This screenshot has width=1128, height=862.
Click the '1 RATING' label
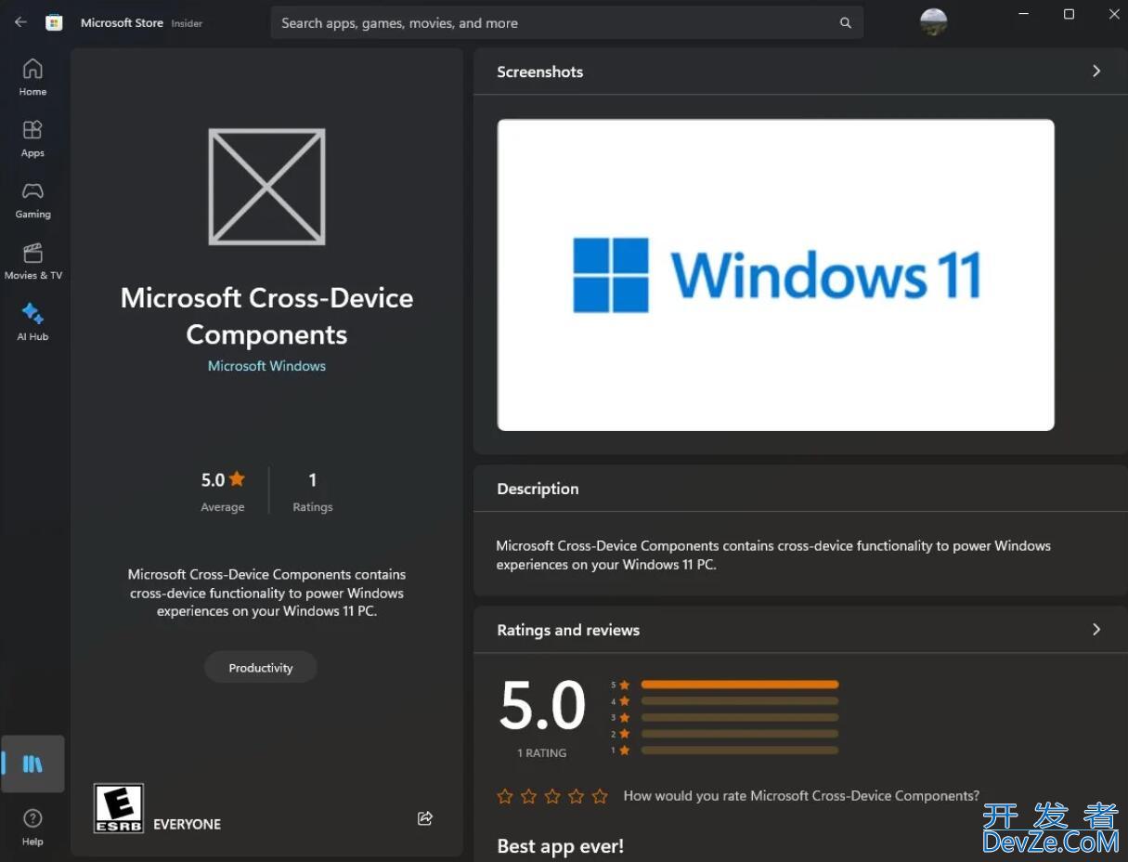(542, 753)
